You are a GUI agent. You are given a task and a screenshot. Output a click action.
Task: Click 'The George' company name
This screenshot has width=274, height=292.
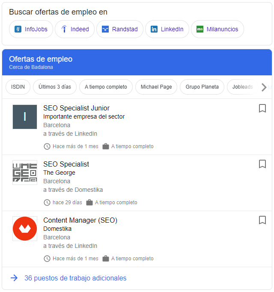[x=59, y=173]
